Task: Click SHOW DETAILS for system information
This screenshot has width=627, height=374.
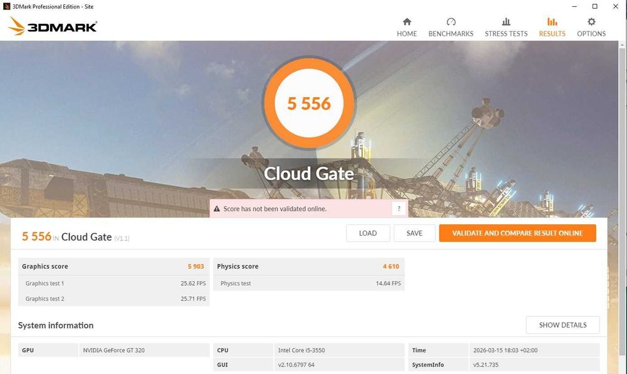Action: (562, 325)
